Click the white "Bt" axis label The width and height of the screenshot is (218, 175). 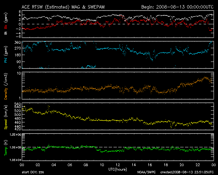[x=6, y=33]
